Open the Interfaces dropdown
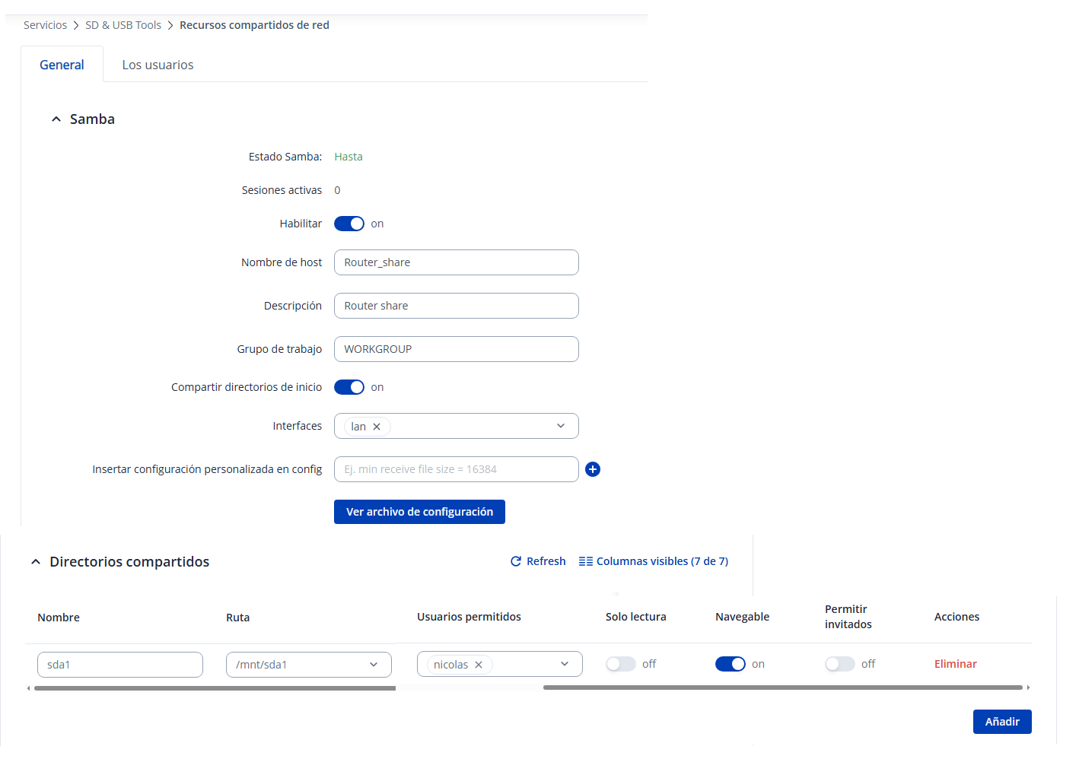The image size is (1079, 759). point(560,426)
